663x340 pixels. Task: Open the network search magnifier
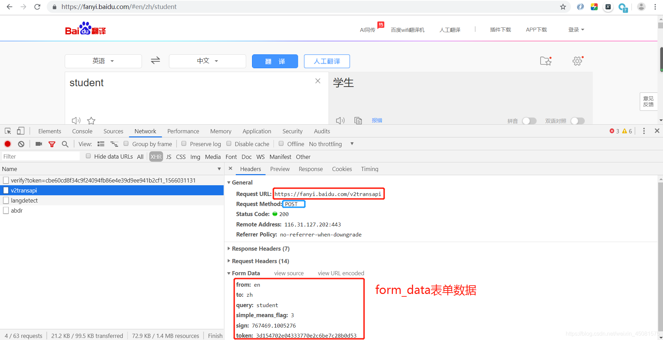[65, 144]
